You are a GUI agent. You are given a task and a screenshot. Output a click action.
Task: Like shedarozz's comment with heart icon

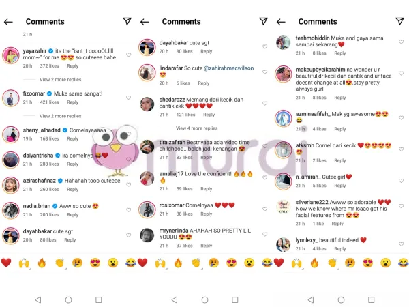264,104
